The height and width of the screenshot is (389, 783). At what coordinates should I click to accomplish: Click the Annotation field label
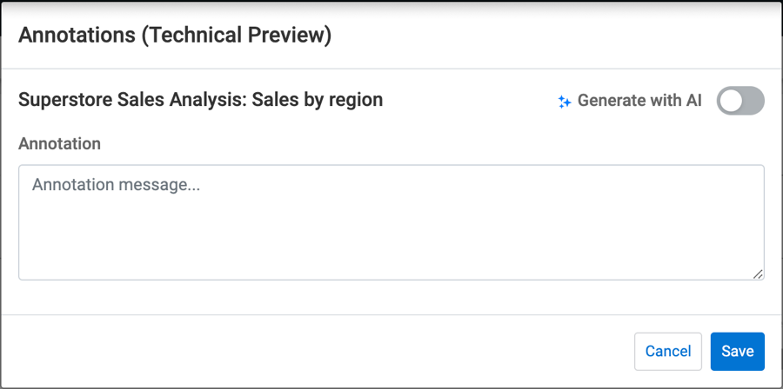pos(59,143)
